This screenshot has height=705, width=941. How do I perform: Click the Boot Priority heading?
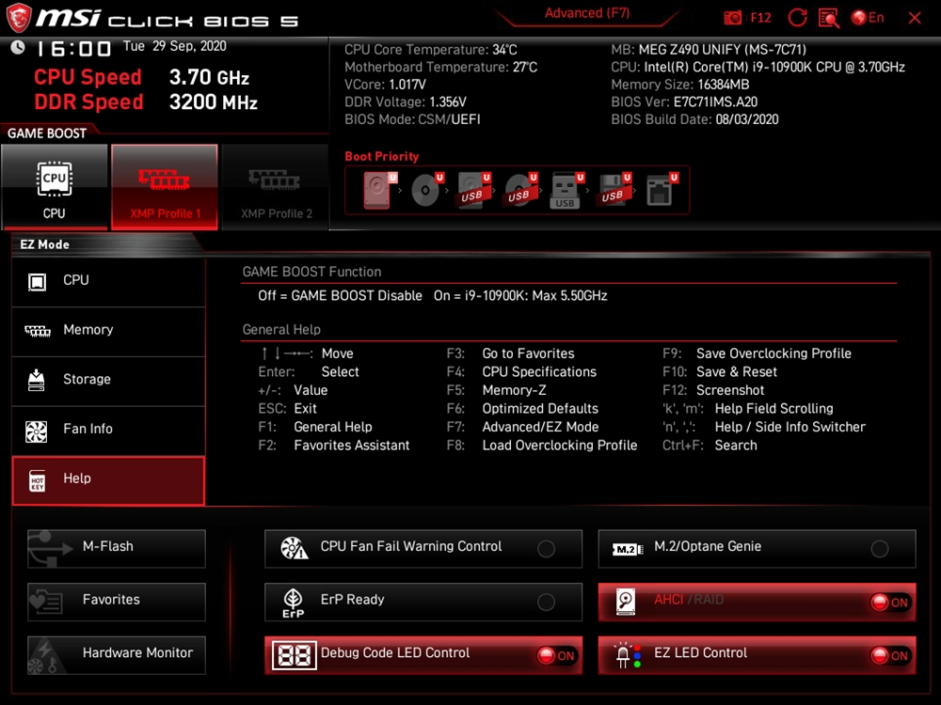coord(382,156)
